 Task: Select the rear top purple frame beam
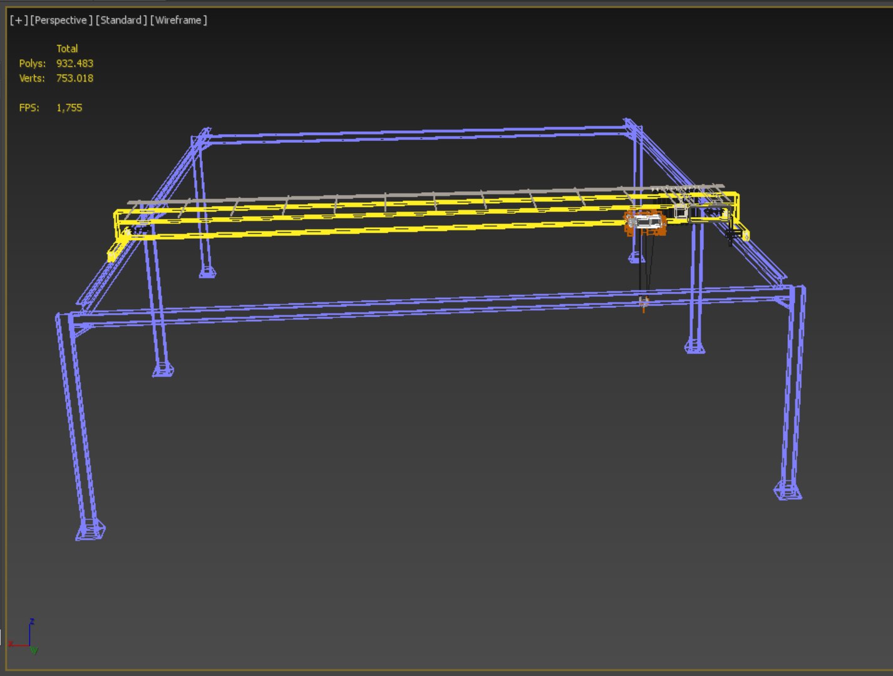416,135
